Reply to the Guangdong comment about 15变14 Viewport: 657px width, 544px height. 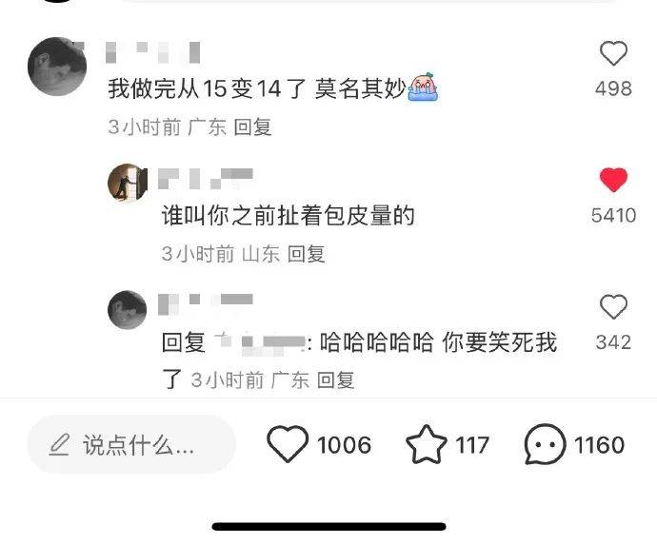[252, 126]
